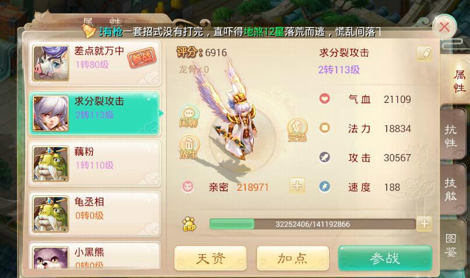470x278 pixels.
Task: Open the 图鉴 side tab
Action: point(451,245)
